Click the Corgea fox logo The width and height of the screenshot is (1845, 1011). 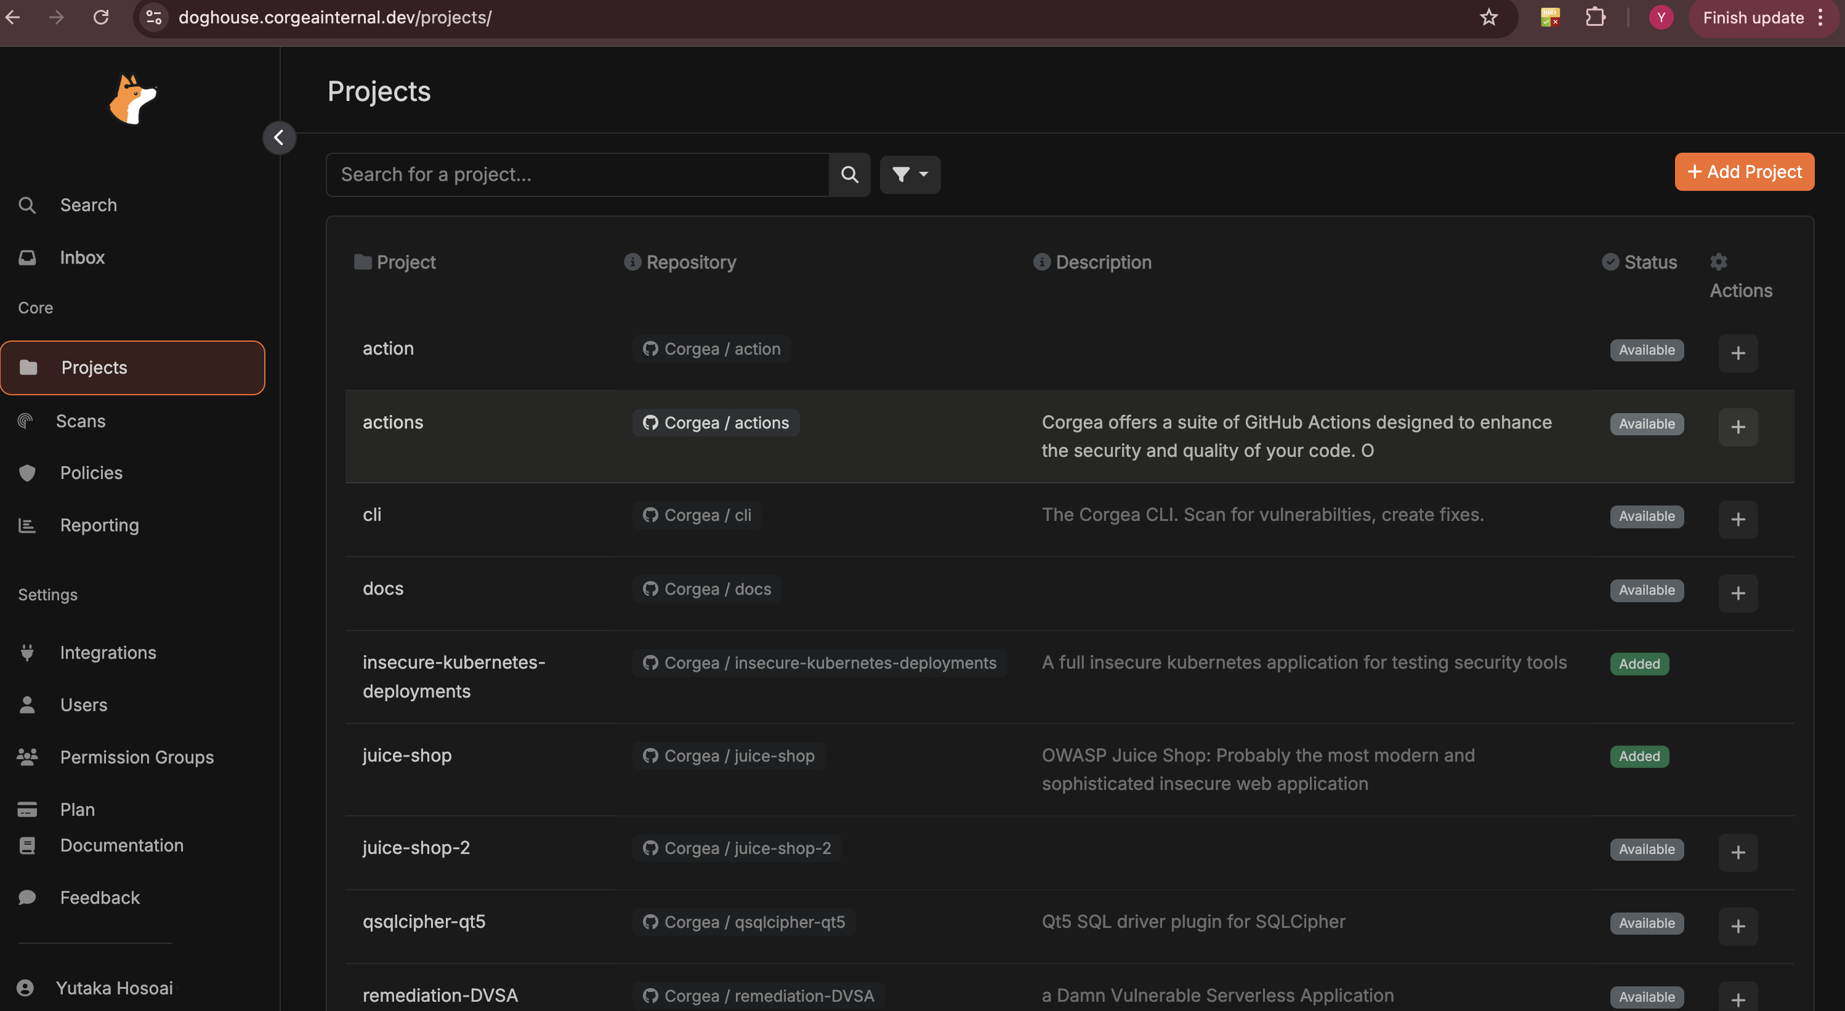point(132,100)
